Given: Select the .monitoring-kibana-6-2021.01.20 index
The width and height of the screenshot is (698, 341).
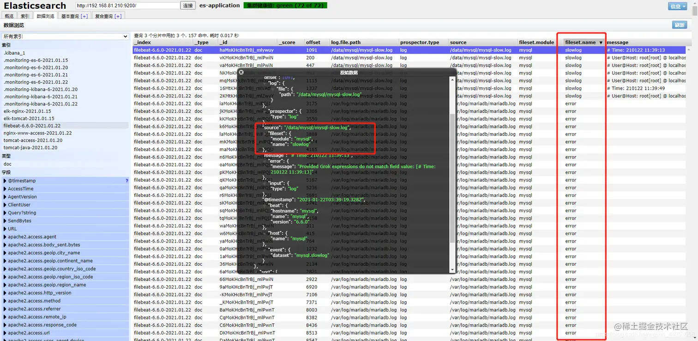Looking at the screenshot, I should 65,89.
